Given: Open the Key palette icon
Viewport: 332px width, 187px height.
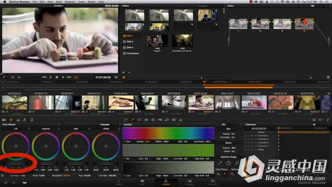Looking at the screenshot, I should [160, 120].
